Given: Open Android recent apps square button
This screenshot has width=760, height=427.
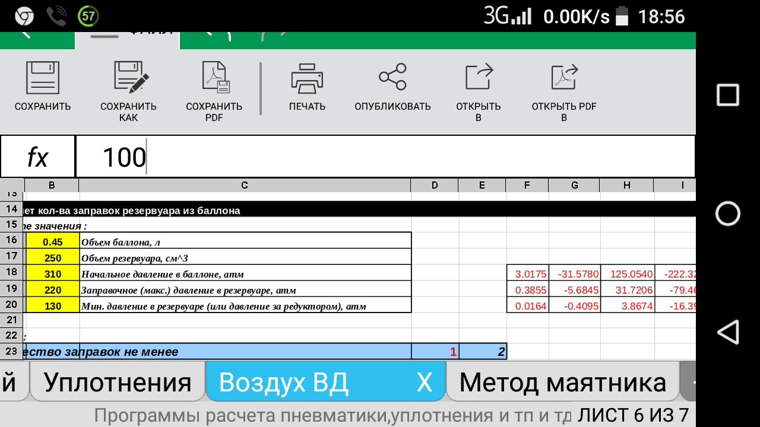Looking at the screenshot, I should [x=727, y=95].
